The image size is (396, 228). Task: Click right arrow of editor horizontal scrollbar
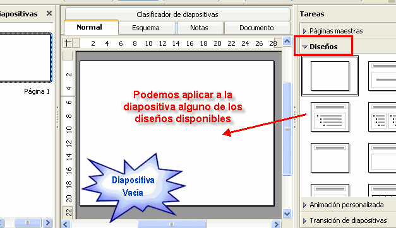pyautogui.click(x=276, y=224)
